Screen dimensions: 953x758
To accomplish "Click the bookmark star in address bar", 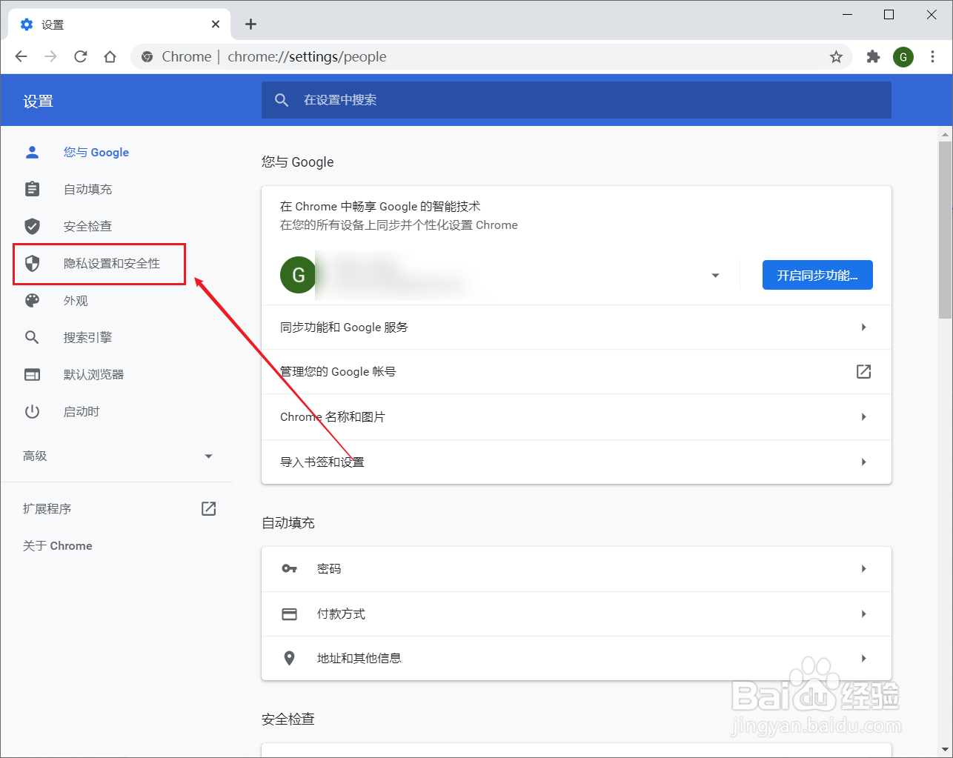I will [837, 56].
